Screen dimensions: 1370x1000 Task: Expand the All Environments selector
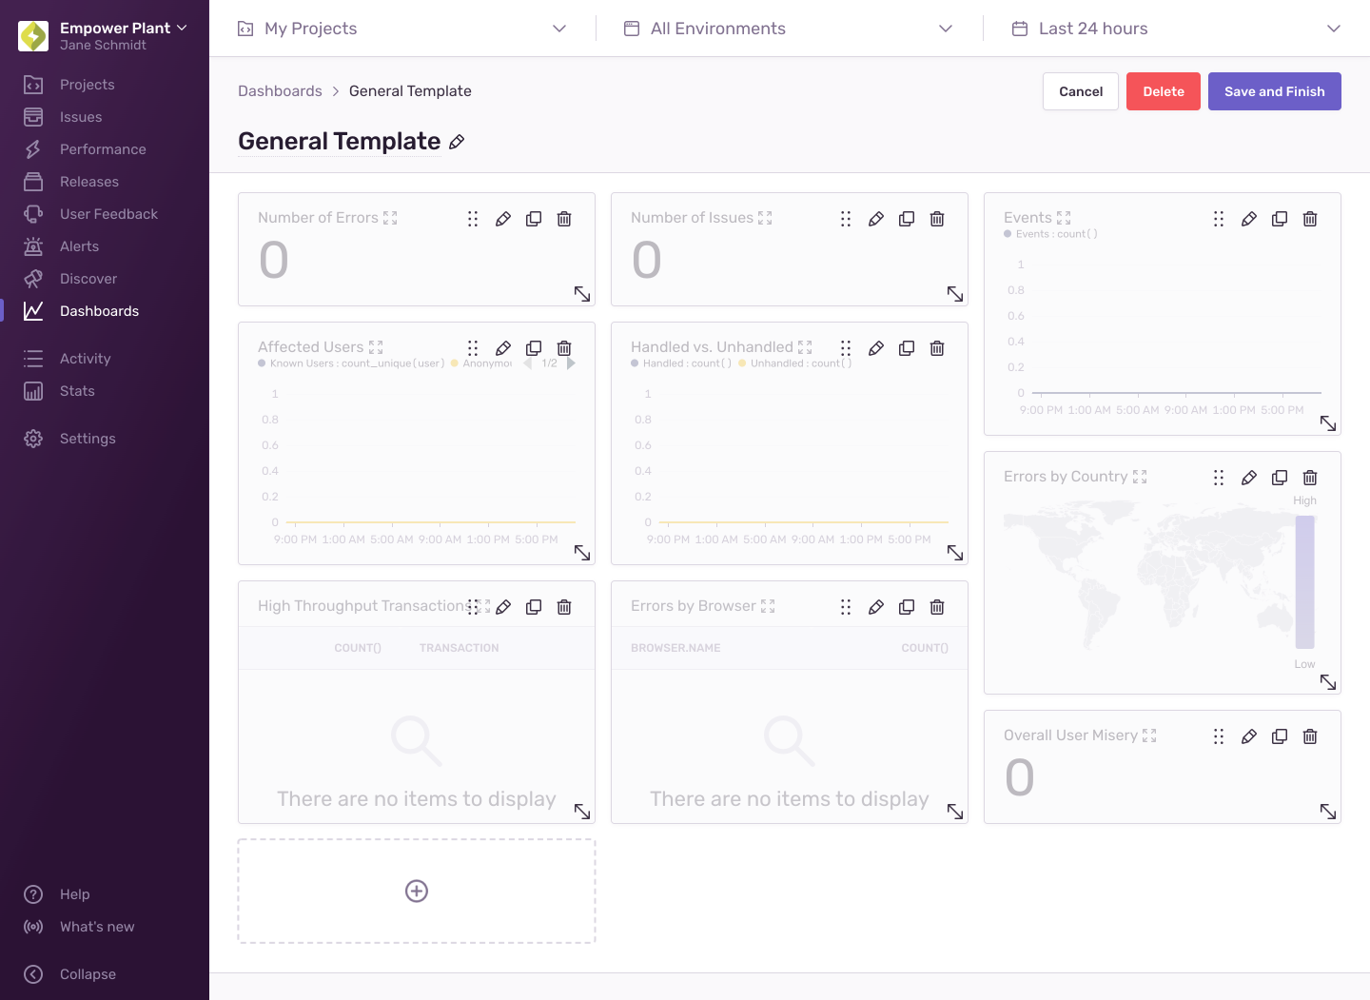pos(788,29)
